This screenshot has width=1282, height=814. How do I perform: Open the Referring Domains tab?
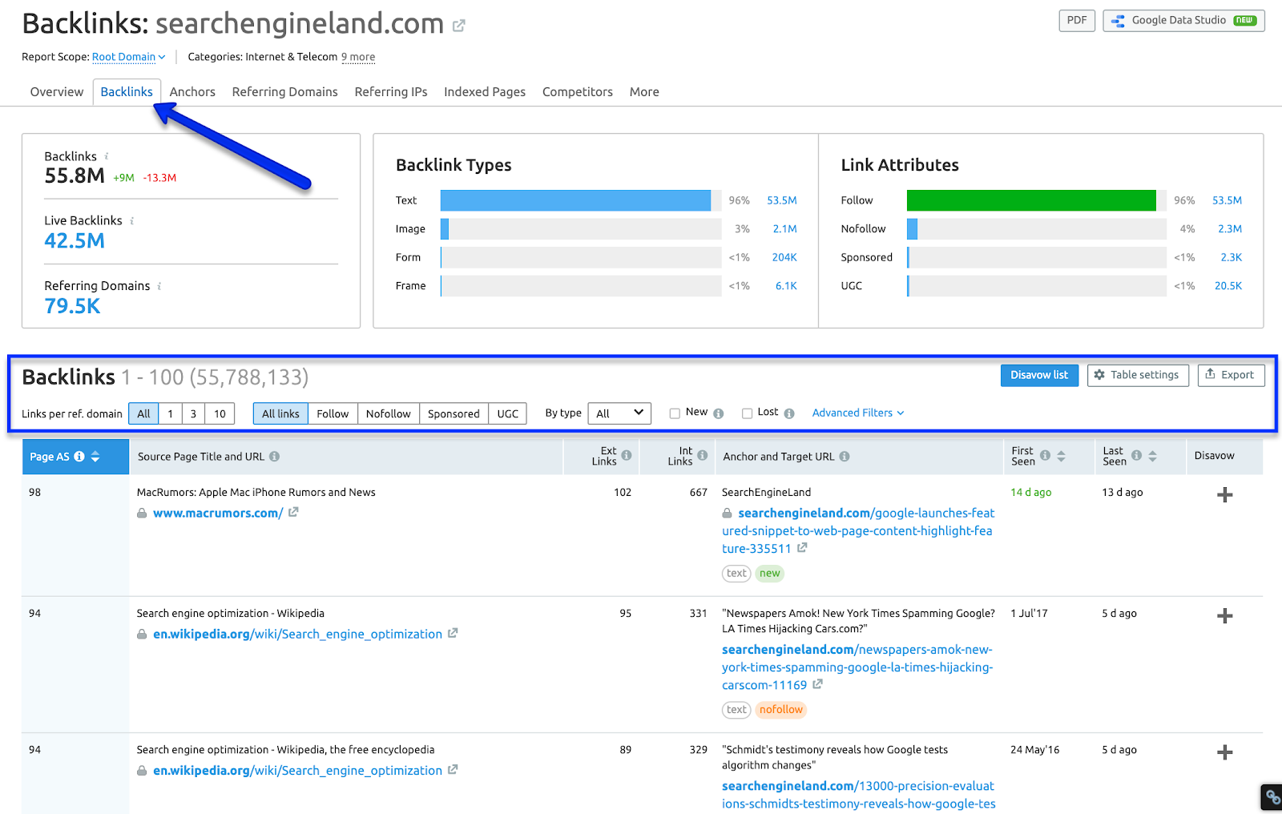(x=285, y=92)
